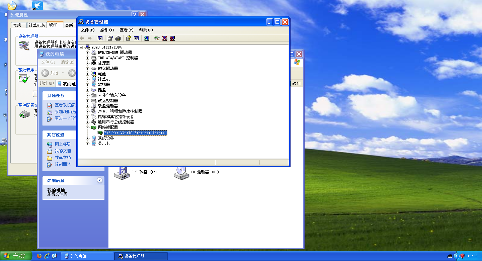Viewport: 482px width, 261px height.
Task: Click the yellow question-mark Help toolbar icon
Action: click(x=128, y=38)
